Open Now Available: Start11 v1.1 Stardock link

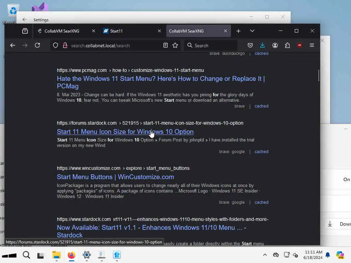click(x=152, y=231)
